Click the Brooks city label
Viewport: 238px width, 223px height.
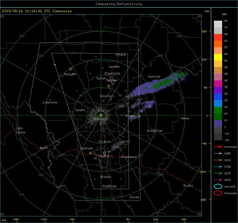coord(188,186)
